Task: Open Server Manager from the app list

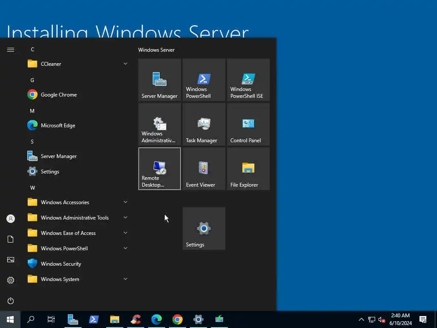Action: point(78,156)
